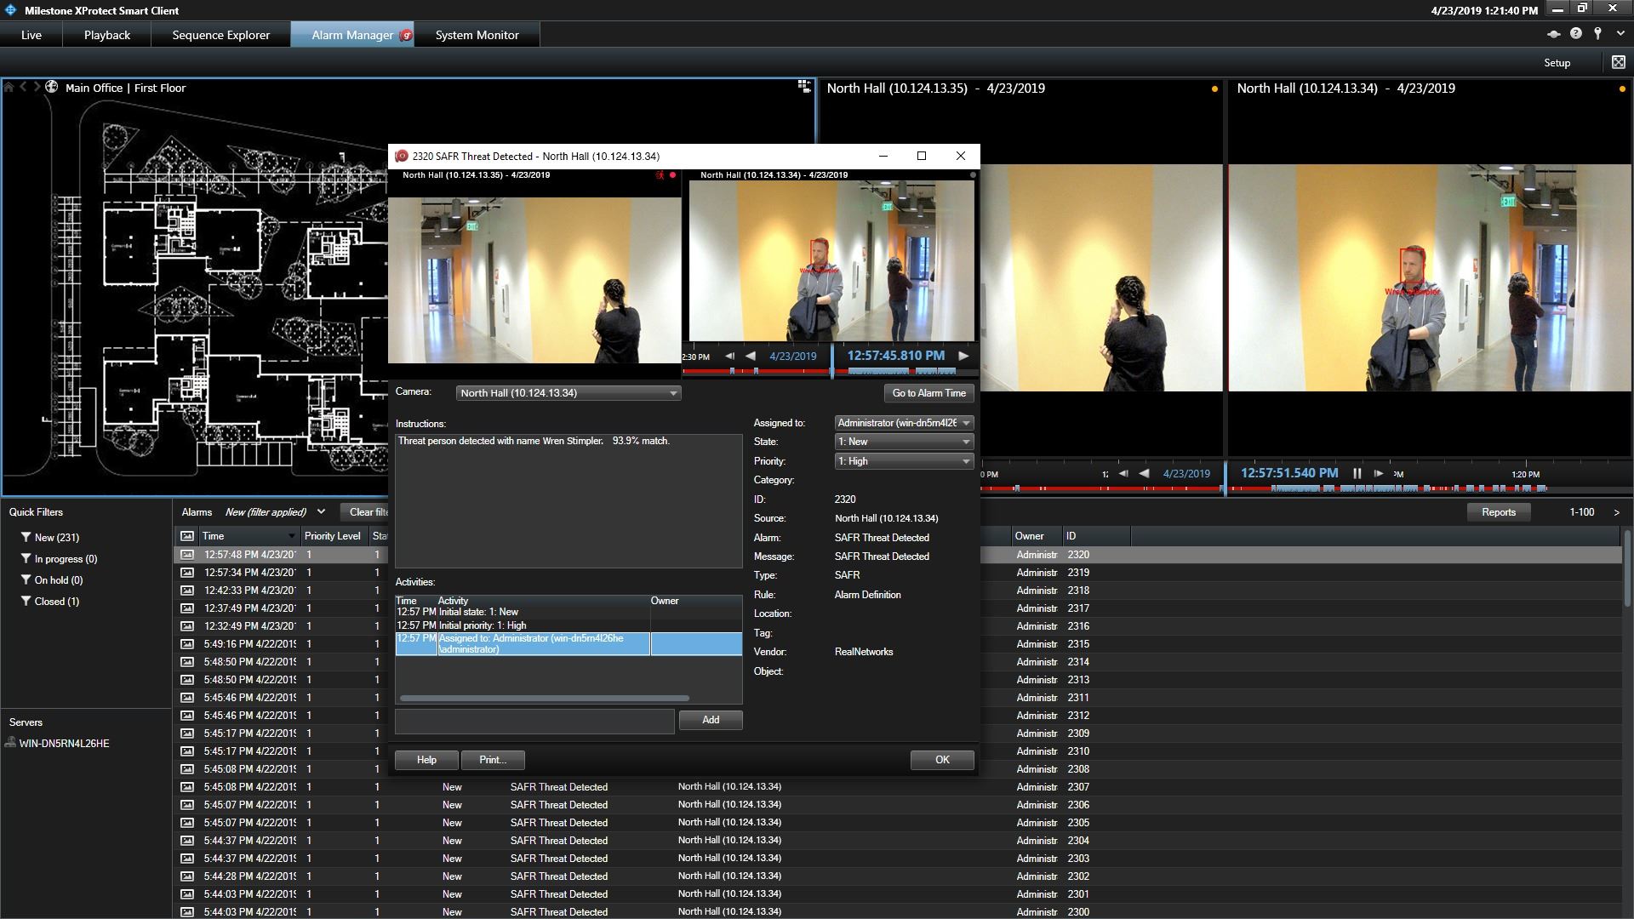Screen dimensions: 1634x919
Task: Apply the Closed (1) quick filter
Action: [x=50, y=602]
